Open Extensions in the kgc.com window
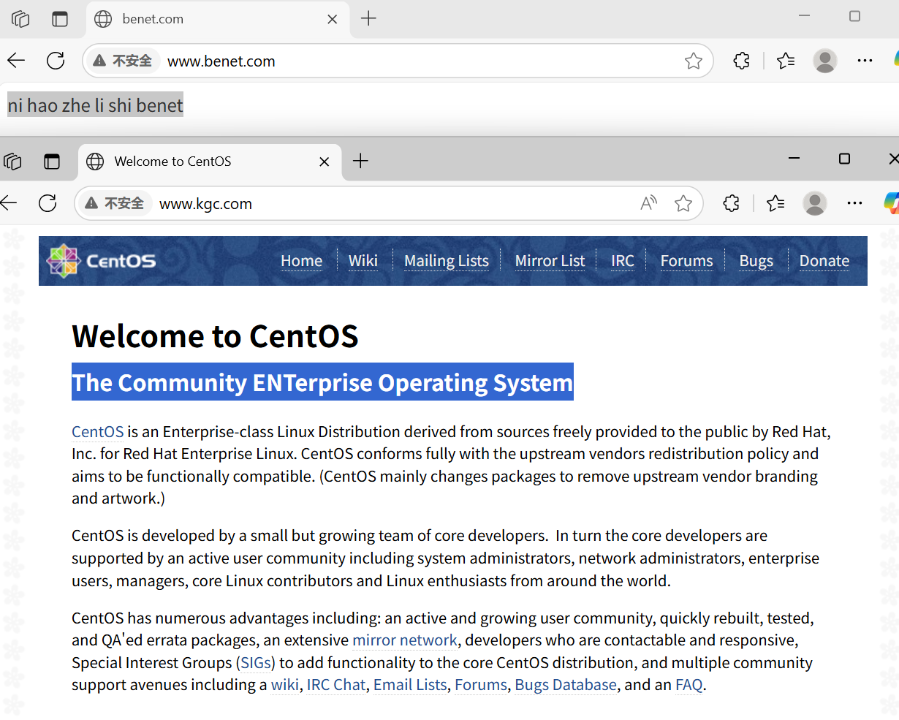The image size is (899, 720). (731, 203)
